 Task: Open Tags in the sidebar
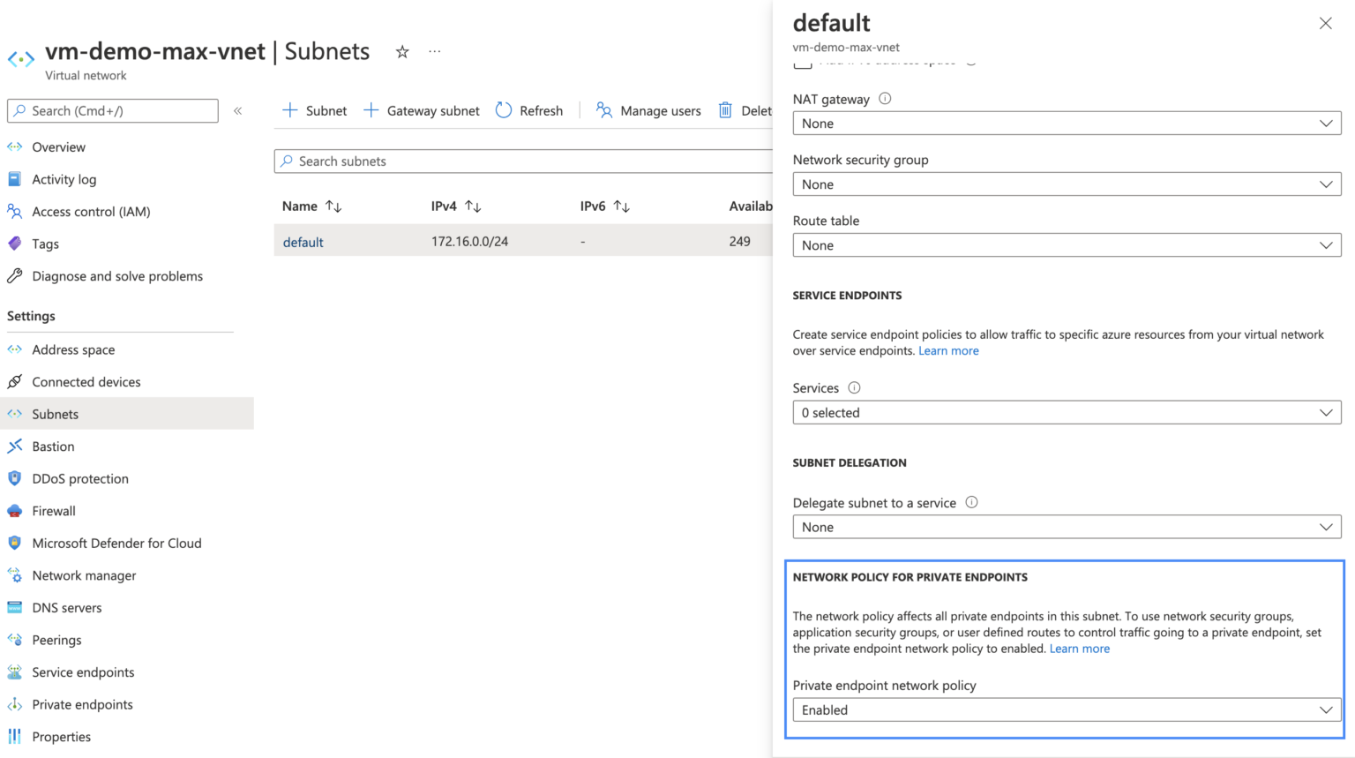pos(45,244)
